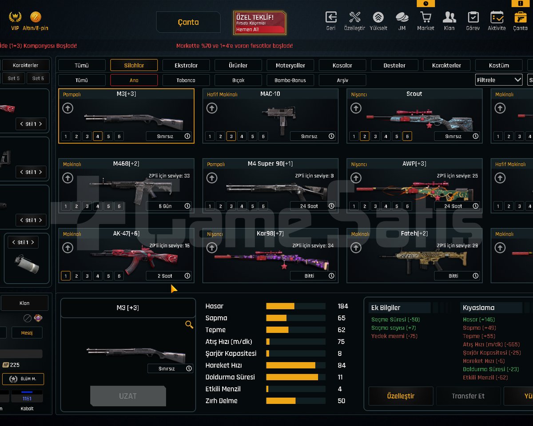The image size is (533, 426).
Task: Select the M4 Super 90[+1] weapon card
Action: tap(270, 186)
